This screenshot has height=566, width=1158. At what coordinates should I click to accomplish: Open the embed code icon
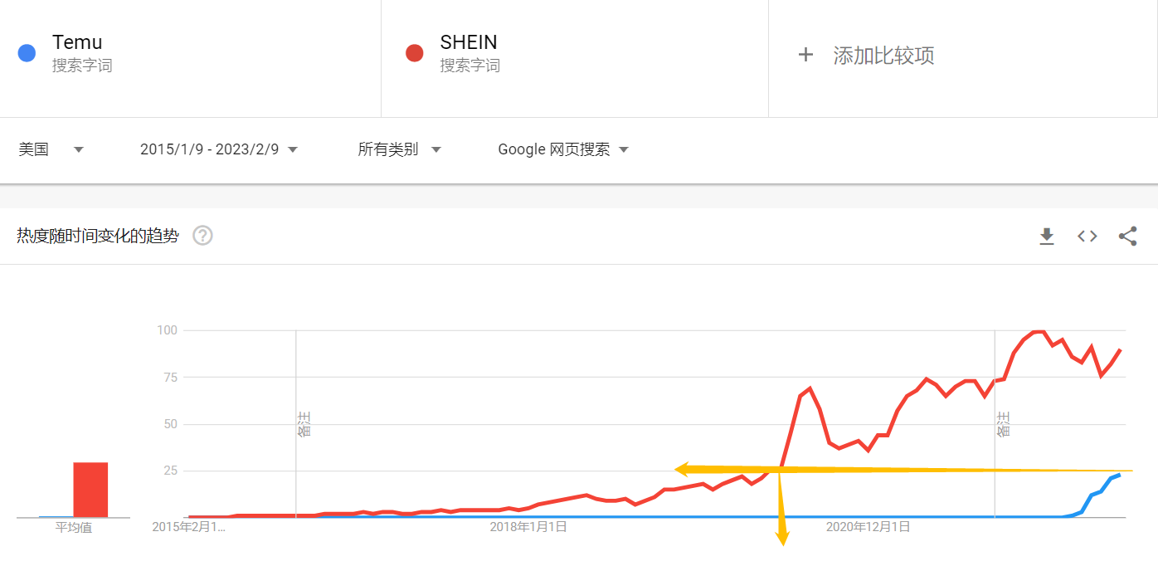1087,237
